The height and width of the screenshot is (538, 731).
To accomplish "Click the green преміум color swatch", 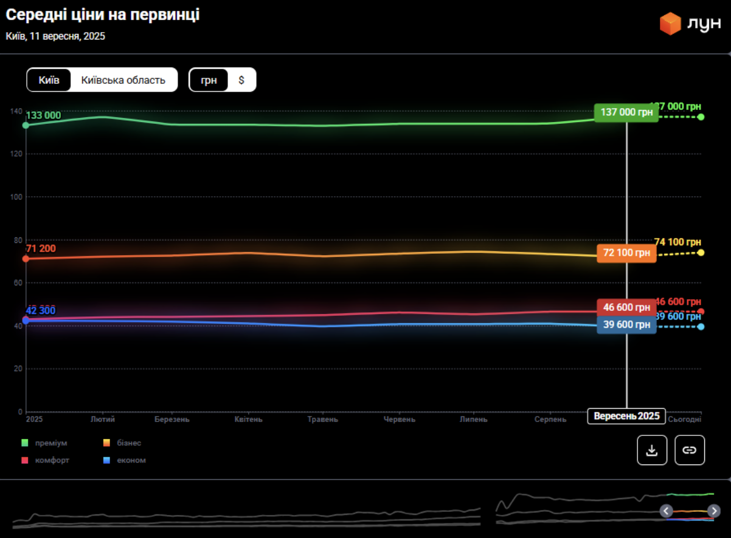I will coord(25,443).
